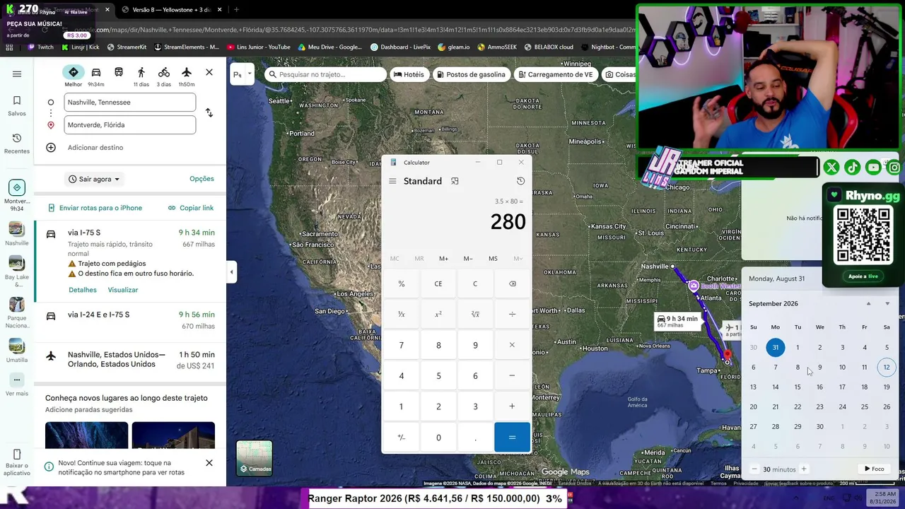Open the Umatilla recent place in the sidebar
This screenshot has width=905, height=509.
coord(17,351)
